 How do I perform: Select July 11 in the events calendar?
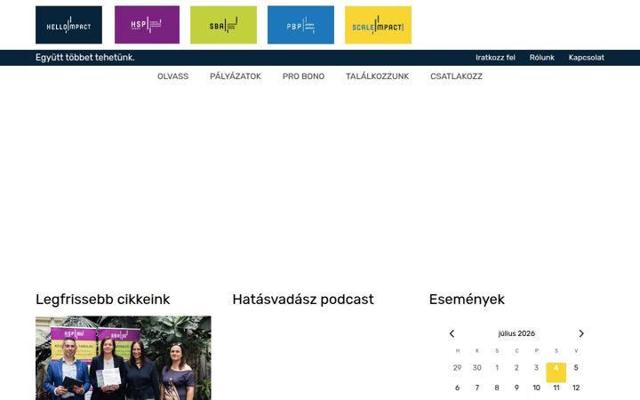tap(556, 388)
